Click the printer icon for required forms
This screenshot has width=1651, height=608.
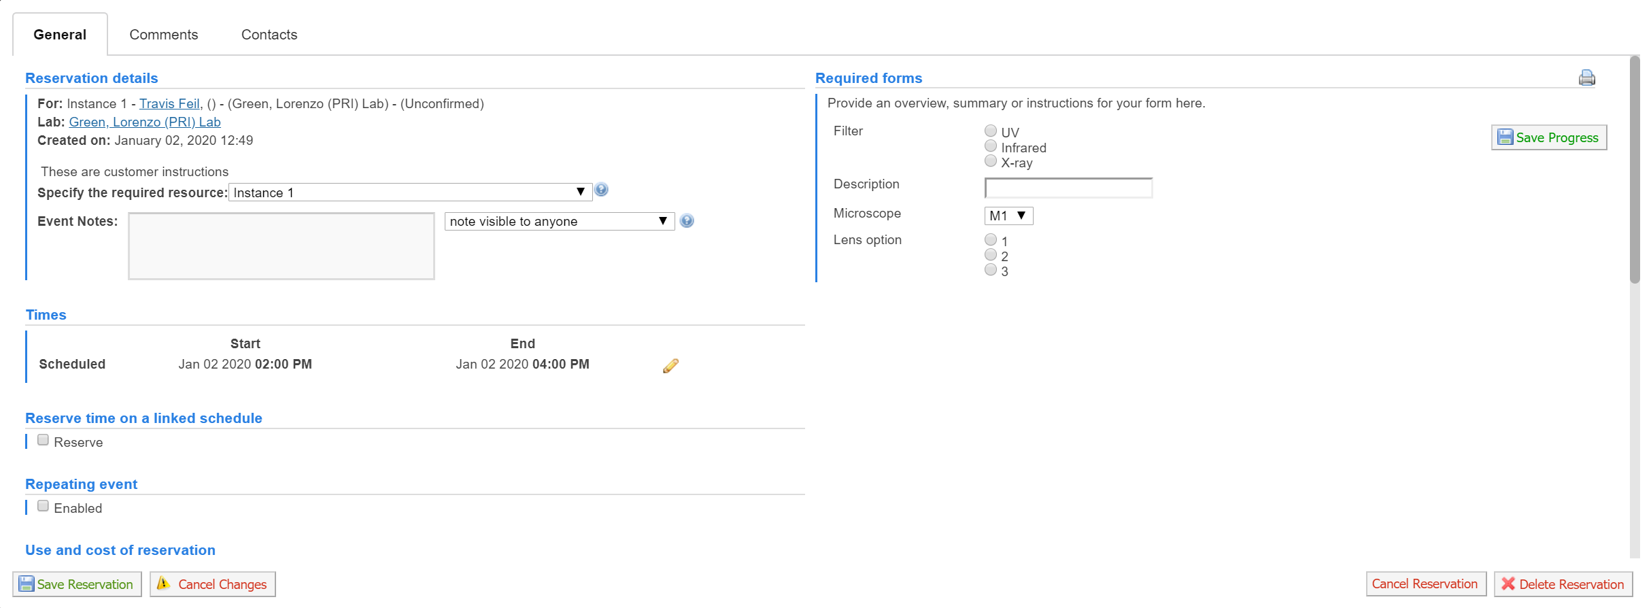(x=1586, y=78)
